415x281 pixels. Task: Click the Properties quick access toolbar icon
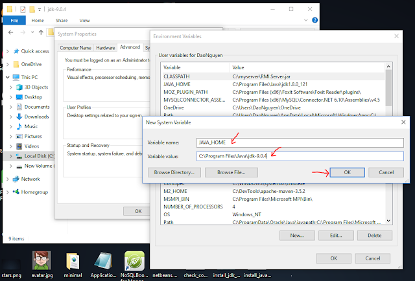[x=23, y=10]
